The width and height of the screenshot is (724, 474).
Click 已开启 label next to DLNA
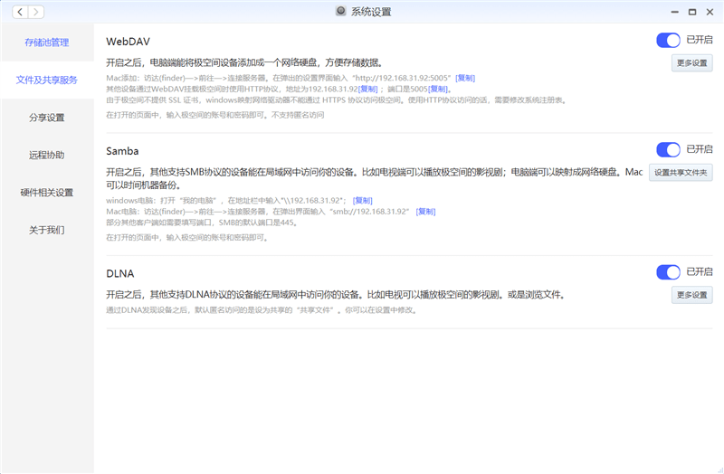click(699, 271)
